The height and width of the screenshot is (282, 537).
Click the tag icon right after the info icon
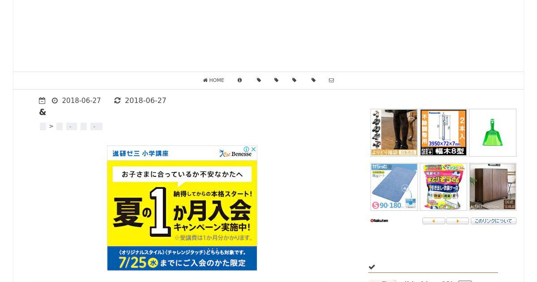pos(259,81)
